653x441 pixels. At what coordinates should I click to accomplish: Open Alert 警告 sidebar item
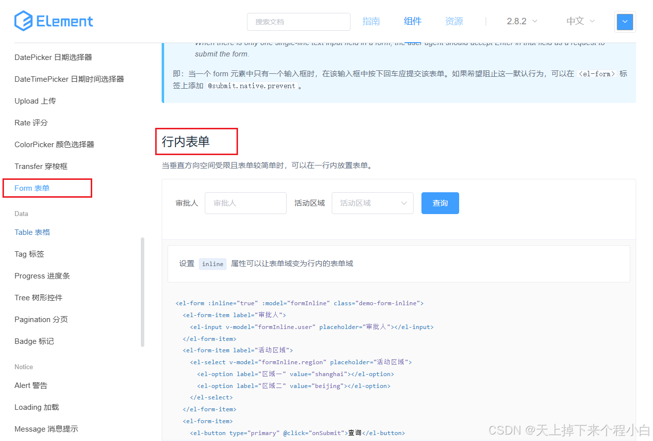pyautogui.click(x=31, y=386)
